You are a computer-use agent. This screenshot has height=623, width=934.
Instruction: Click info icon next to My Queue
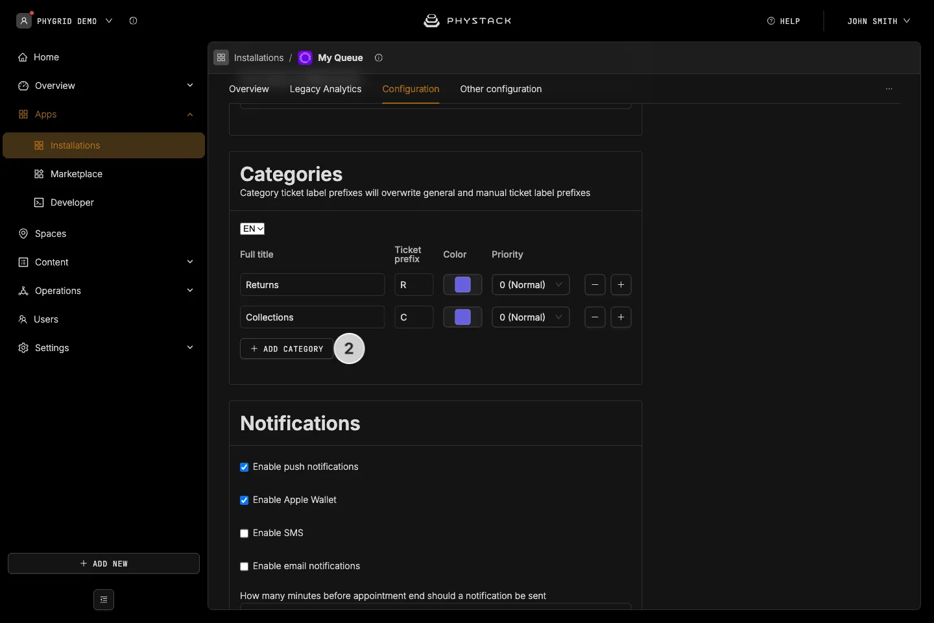tap(379, 58)
